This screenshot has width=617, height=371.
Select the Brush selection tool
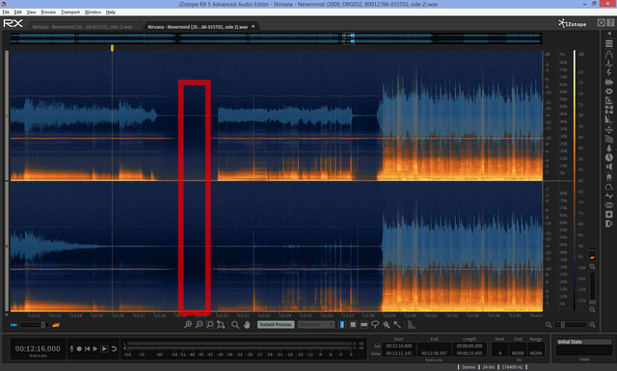[x=387, y=325]
